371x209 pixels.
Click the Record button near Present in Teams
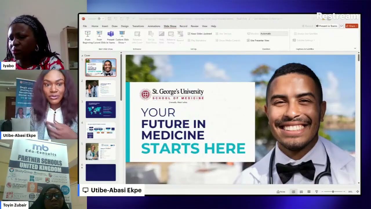307,26
